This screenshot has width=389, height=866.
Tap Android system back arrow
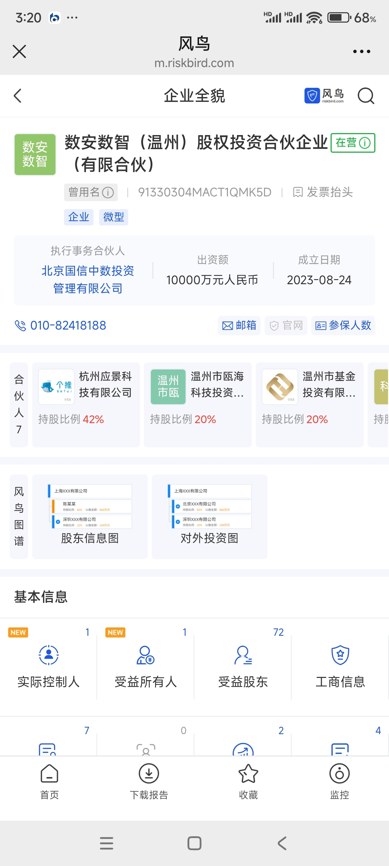click(x=282, y=843)
